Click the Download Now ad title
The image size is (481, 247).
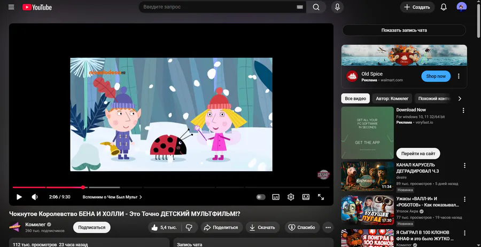[411, 110]
